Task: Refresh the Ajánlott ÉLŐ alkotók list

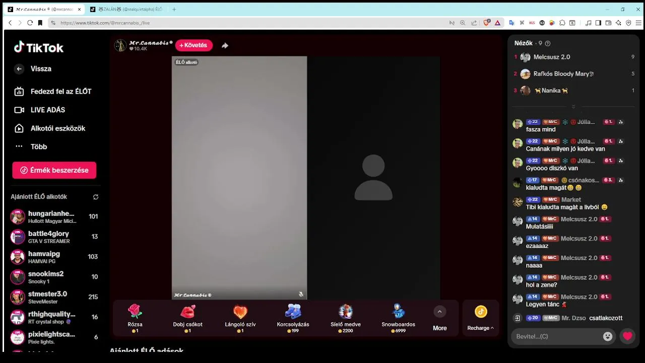Action: [x=96, y=197]
